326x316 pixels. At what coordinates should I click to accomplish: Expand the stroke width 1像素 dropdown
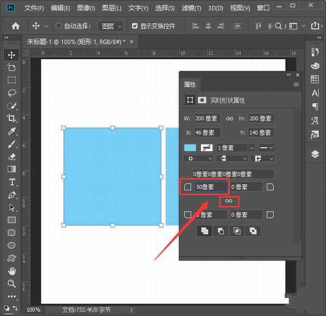click(236, 147)
